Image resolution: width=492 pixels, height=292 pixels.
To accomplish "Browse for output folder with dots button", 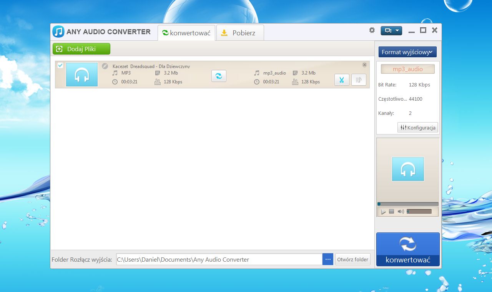I will pos(328,259).
